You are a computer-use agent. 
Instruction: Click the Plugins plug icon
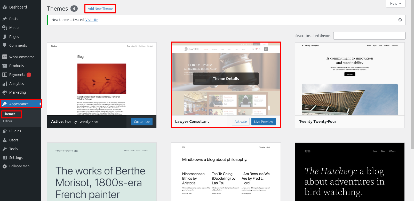coord(5,131)
